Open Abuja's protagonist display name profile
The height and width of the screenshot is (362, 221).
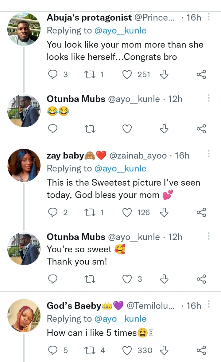click(x=89, y=18)
